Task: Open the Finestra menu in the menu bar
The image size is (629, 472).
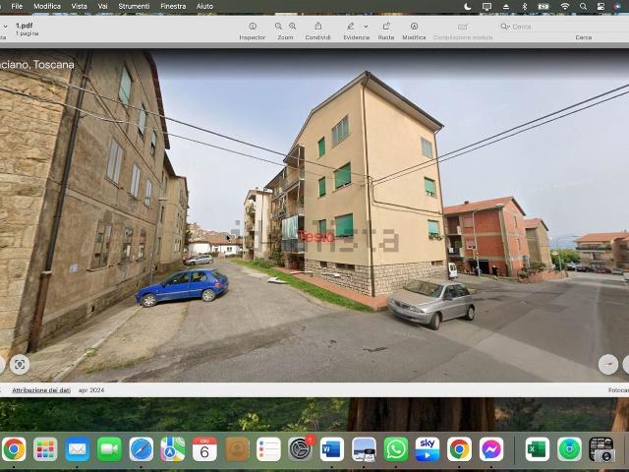Action: click(x=173, y=6)
